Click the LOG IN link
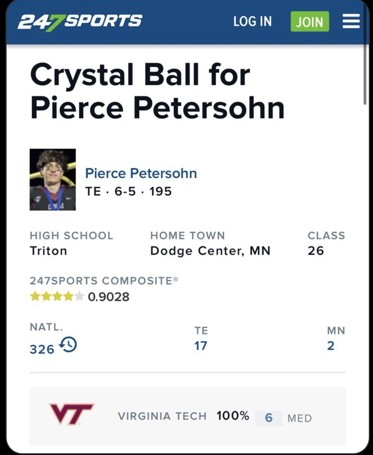Screen dimensions: 373x455 tap(252, 22)
